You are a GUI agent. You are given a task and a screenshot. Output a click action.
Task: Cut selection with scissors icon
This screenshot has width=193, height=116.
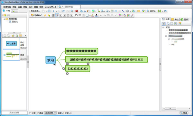coord(85,11)
